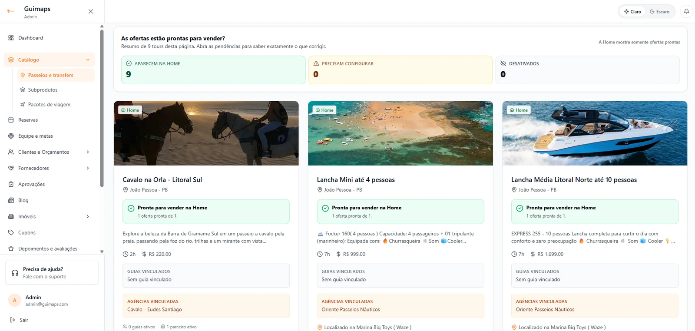This screenshot has height=331, width=695.
Task: Click Blog sidebar icon
Action: click(x=11, y=200)
